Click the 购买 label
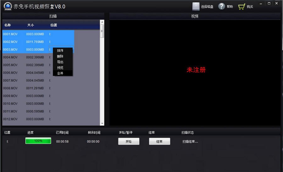Viewport: 283px width, 172px height. [250, 7]
